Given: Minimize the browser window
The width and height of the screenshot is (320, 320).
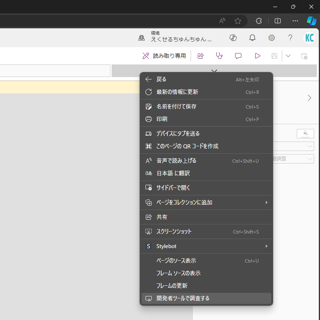Looking at the screenshot, I should [275, 7].
